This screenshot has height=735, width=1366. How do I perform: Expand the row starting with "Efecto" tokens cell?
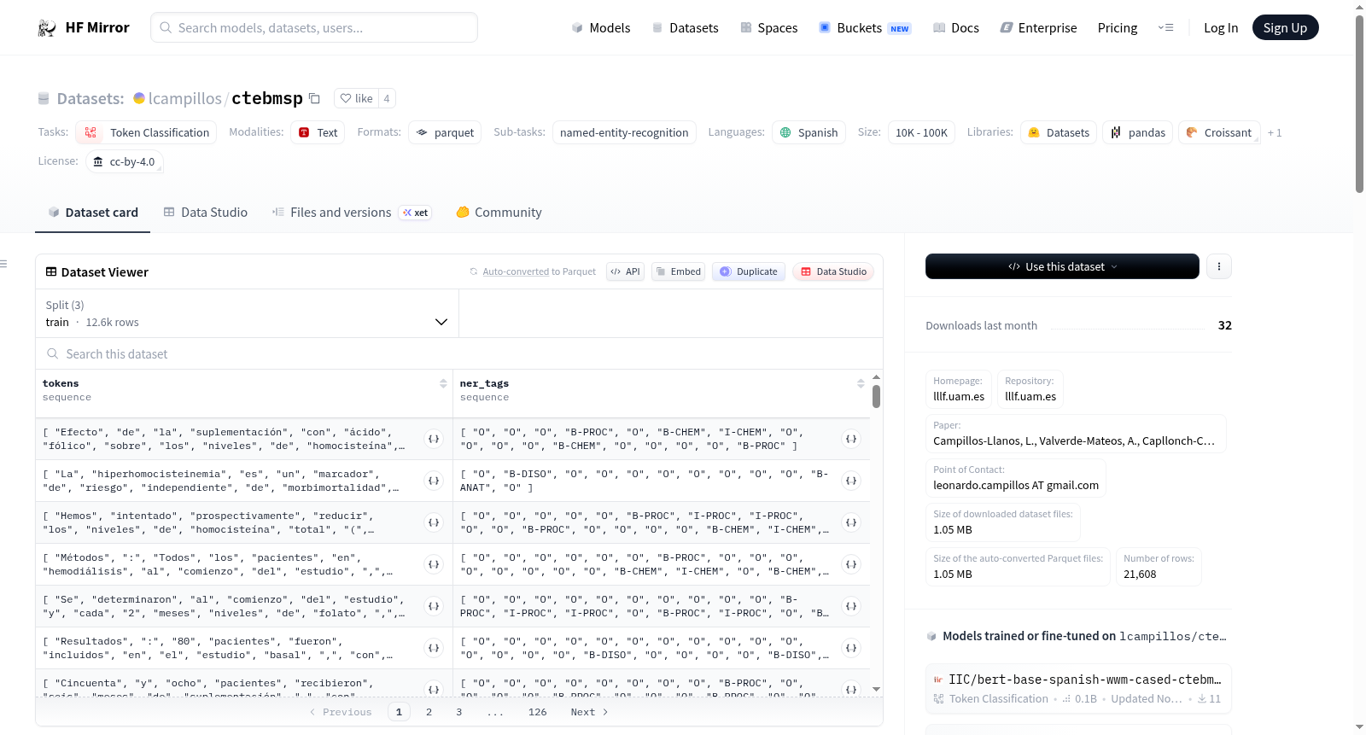(434, 439)
